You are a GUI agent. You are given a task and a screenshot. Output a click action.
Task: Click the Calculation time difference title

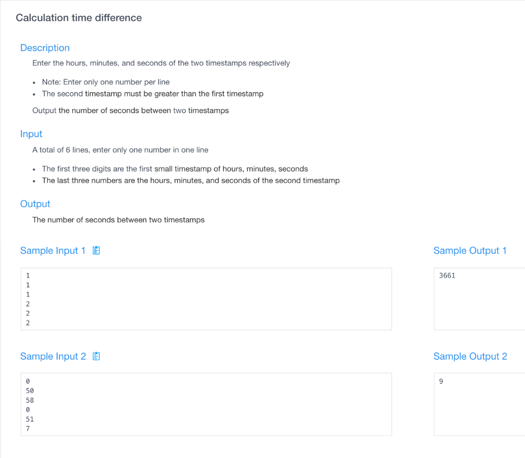78,18
